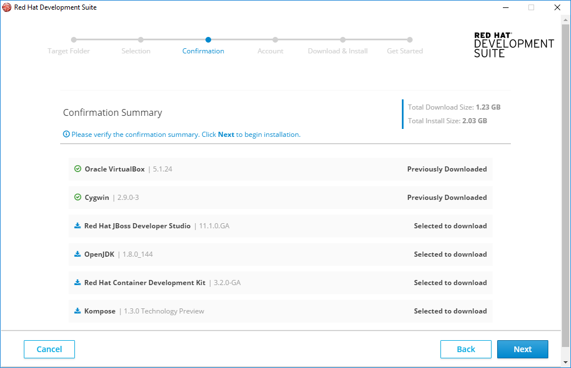Click the download icon for Red Hat Container Development Kit

(78, 282)
